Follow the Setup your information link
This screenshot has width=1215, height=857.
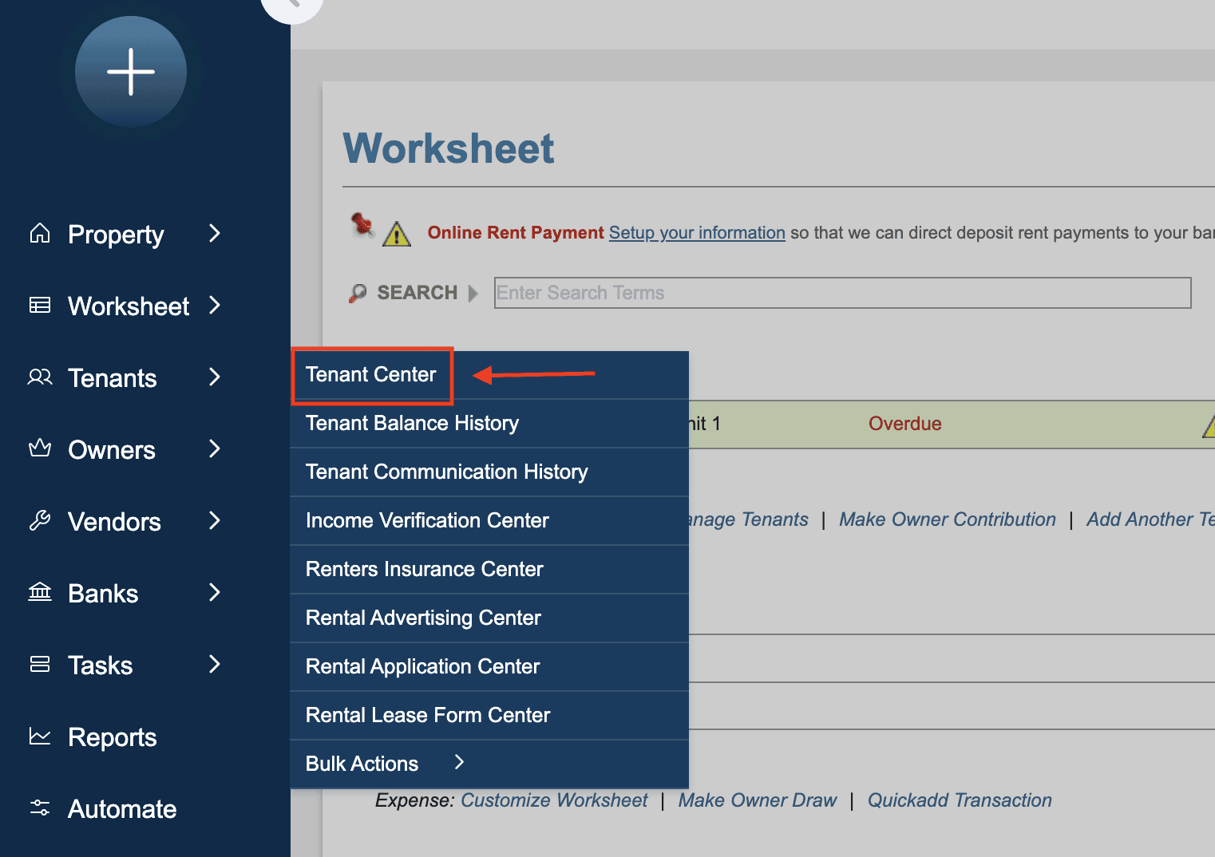[x=697, y=233]
